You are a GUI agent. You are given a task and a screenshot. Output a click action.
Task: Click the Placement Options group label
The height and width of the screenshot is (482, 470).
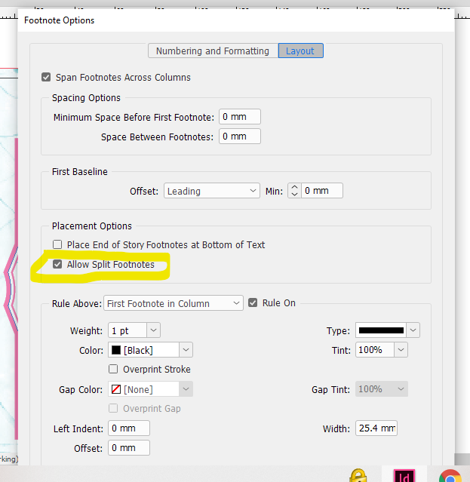point(92,226)
